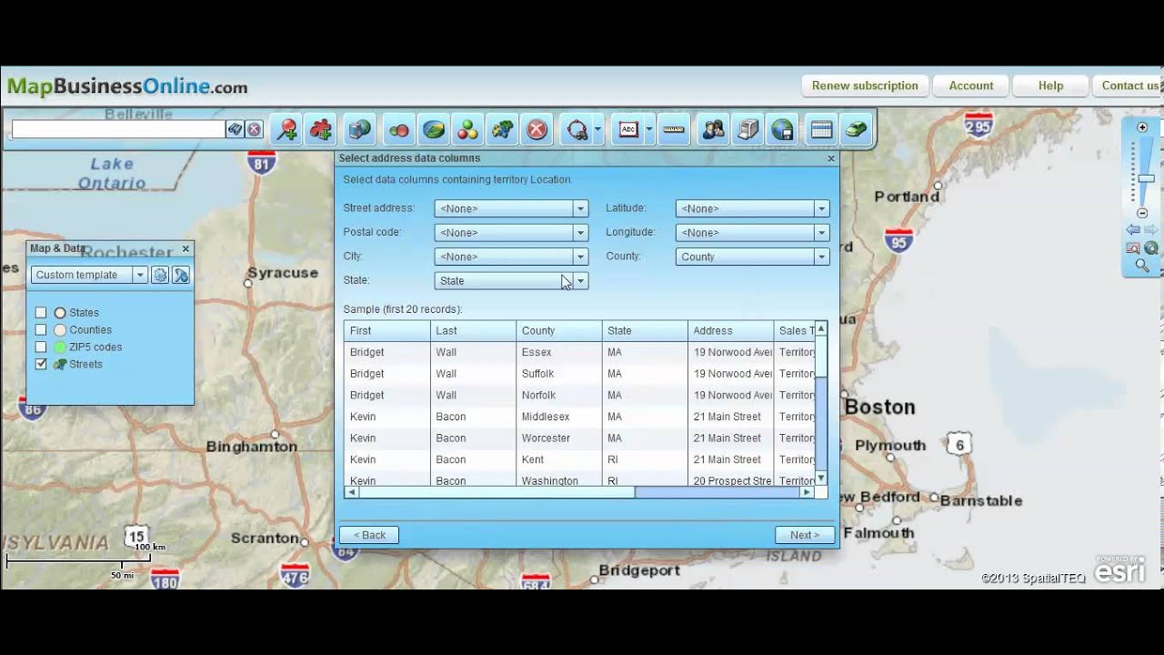Viewport: 1164px width, 655px height.
Task: Go to previous map view arrow
Action: [1133, 230]
